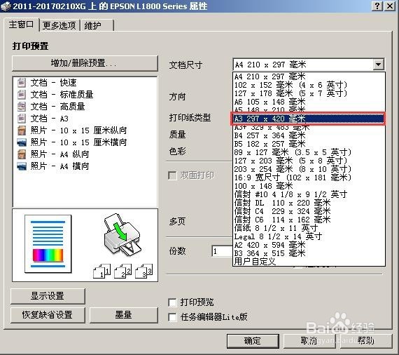Switch to the 主窗口 tab
The height and width of the screenshot is (355, 399).
(22, 25)
